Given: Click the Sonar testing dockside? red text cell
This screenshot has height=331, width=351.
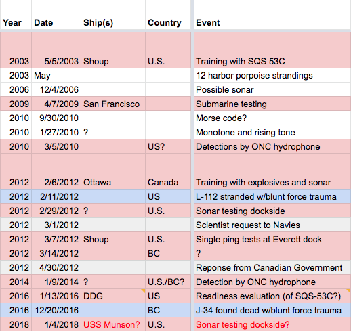Looking at the screenshot, I should coord(272,324).
